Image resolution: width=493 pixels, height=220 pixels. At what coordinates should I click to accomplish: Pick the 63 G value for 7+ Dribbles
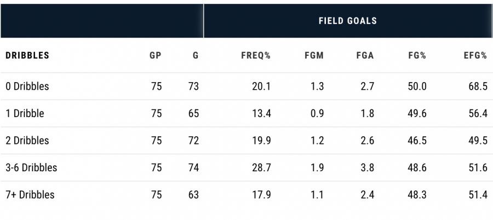(192, 194)
